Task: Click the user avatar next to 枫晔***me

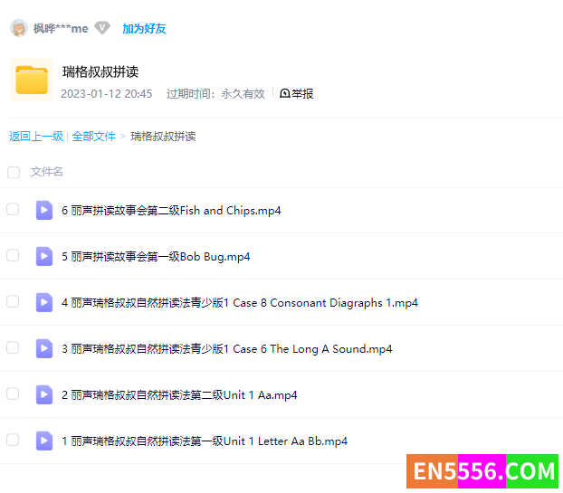Action: click(x=18, y=28)
